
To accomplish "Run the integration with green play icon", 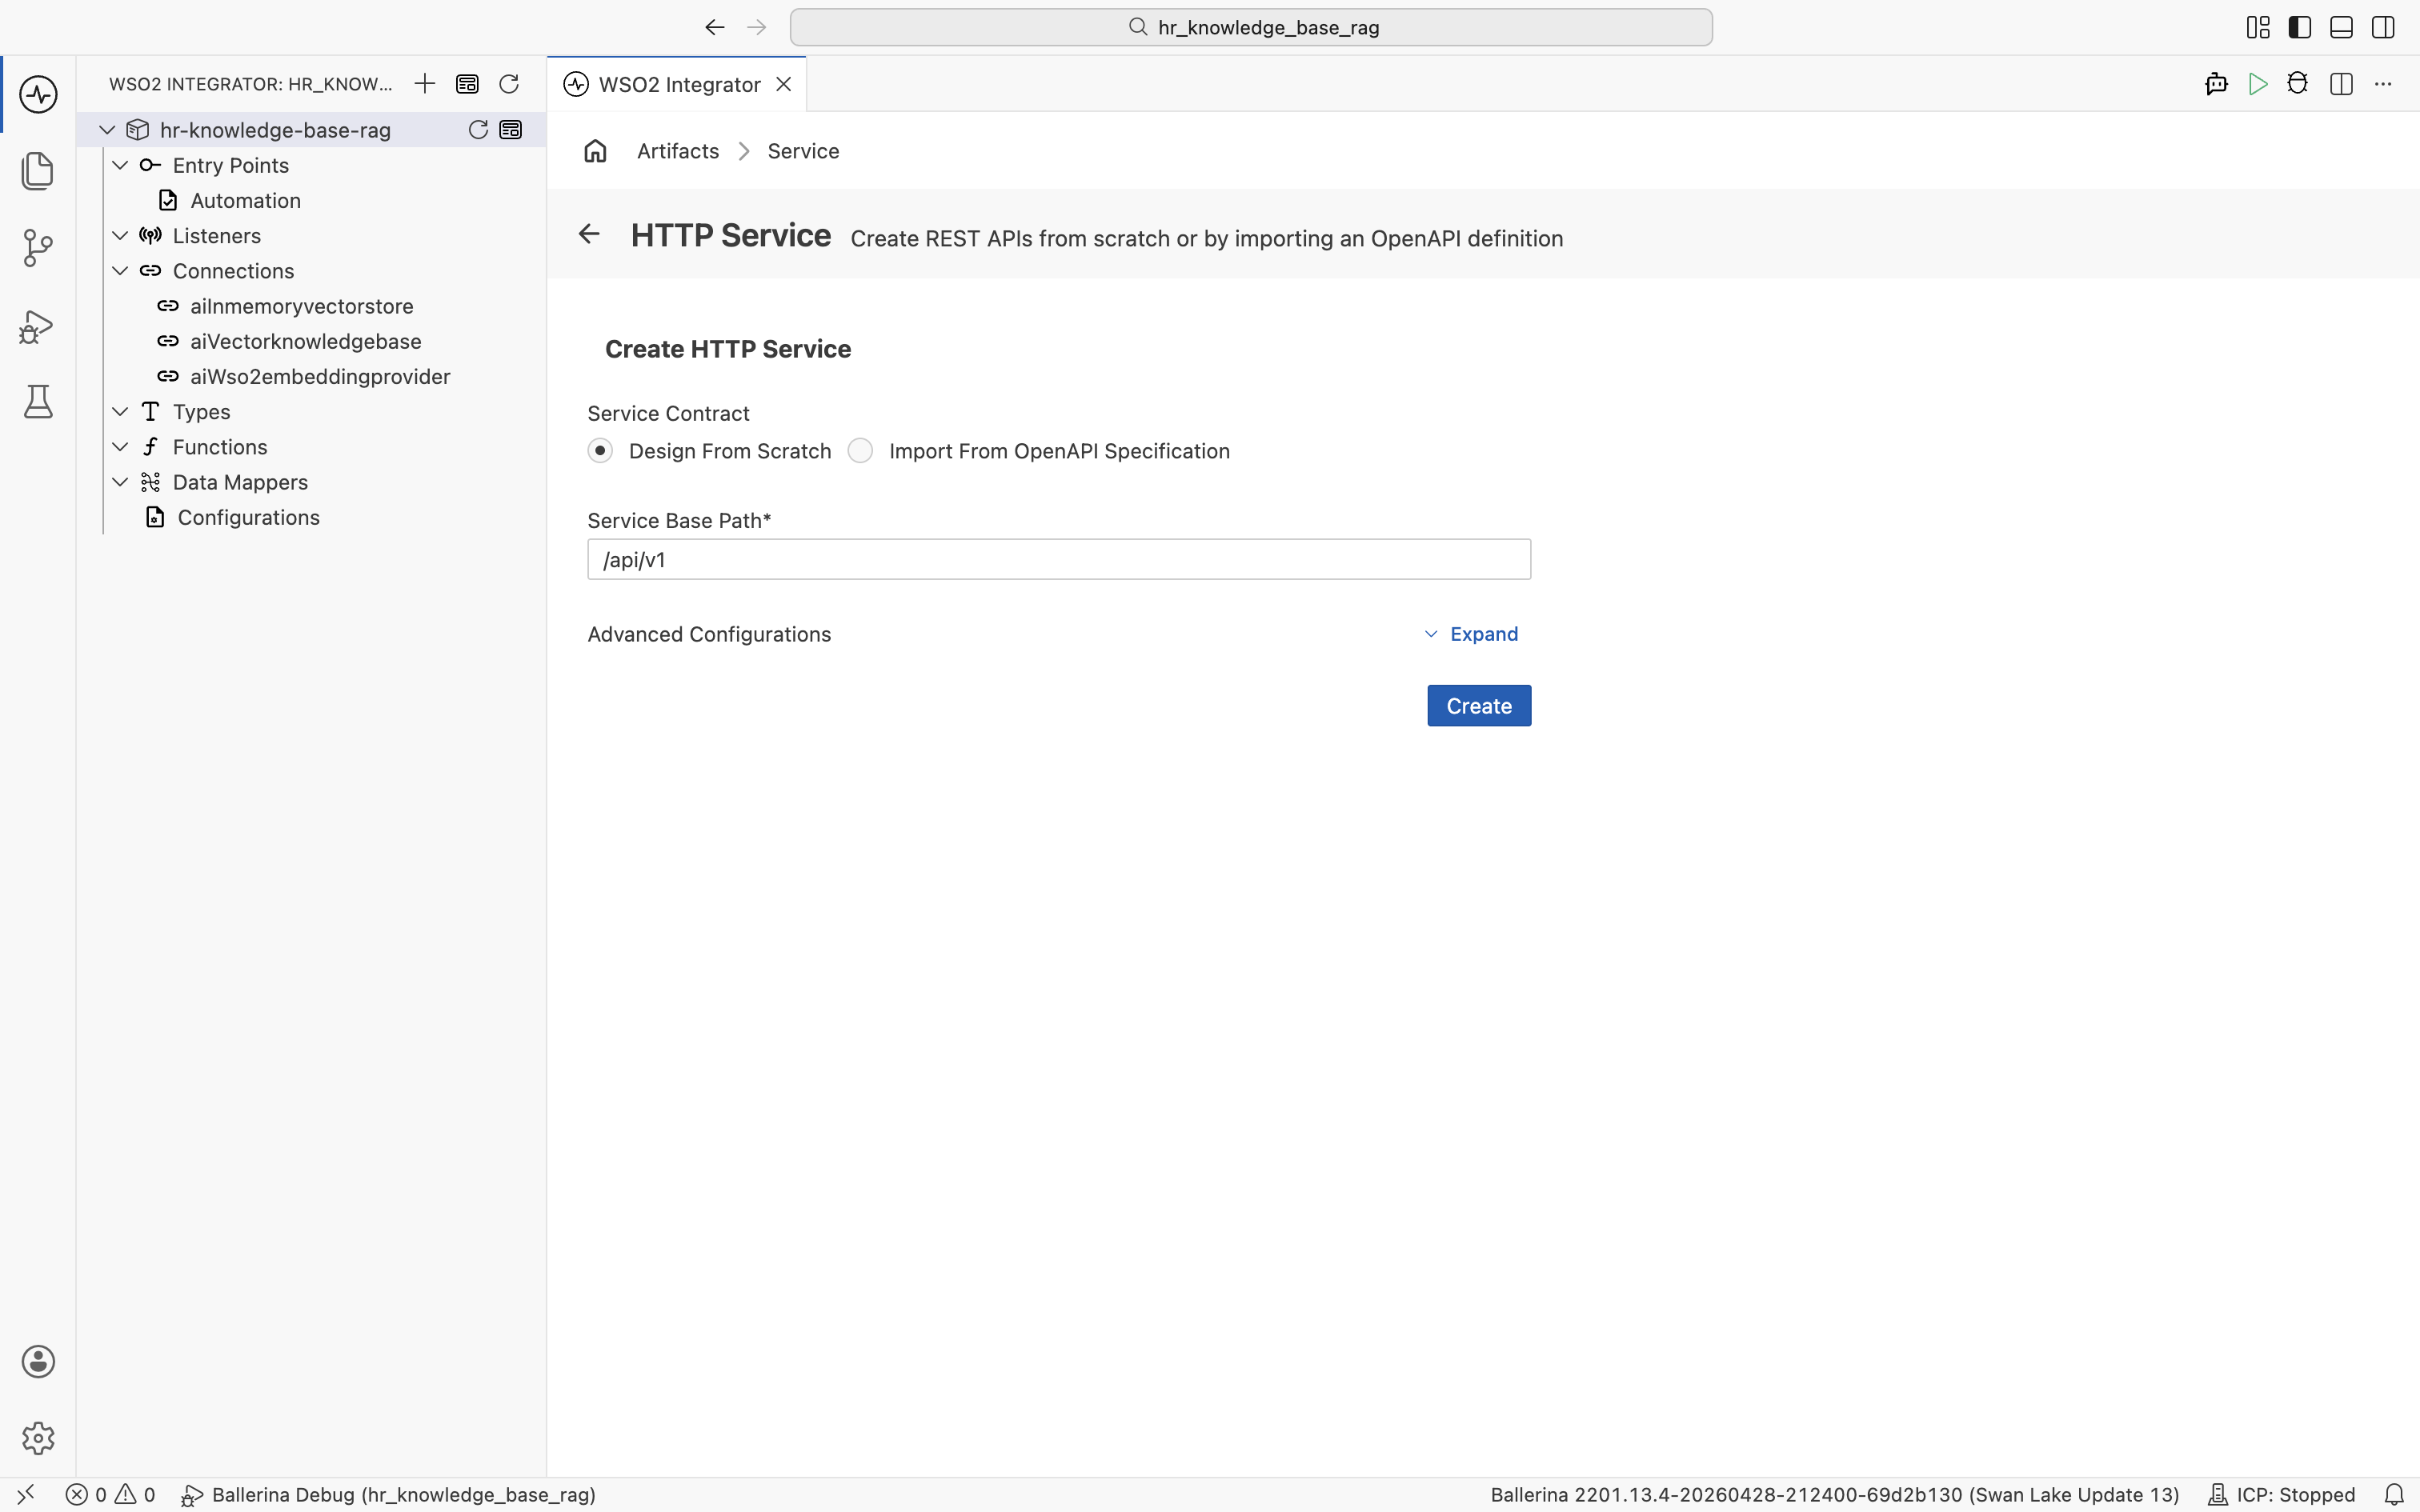I will (2258, 84).
